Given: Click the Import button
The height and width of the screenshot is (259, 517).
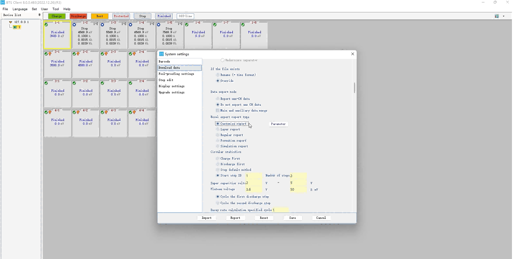Looking at the screenshot, I should coord(207,218).
